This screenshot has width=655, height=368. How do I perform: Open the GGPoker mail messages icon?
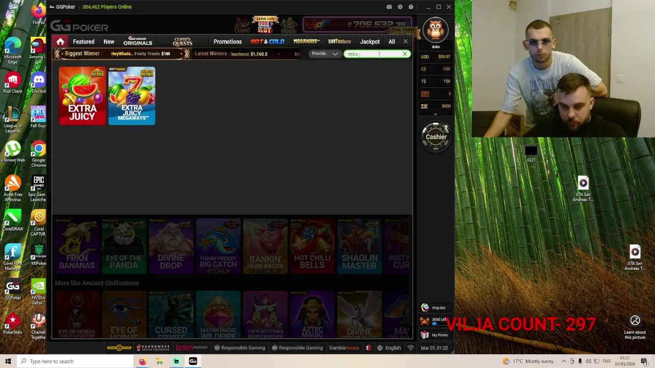pyautogui.click(x=389, y=7)
